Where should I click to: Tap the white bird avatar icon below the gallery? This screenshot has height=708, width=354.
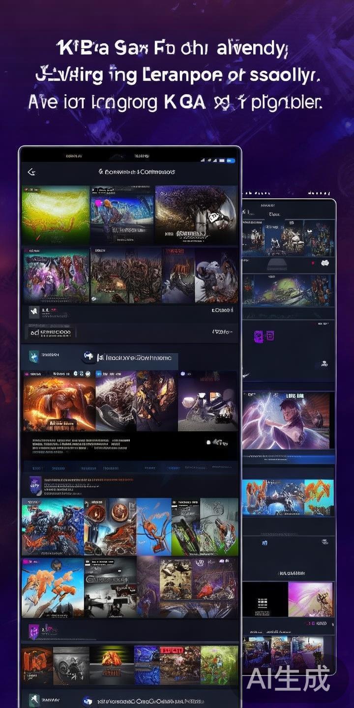click(34, 311)
